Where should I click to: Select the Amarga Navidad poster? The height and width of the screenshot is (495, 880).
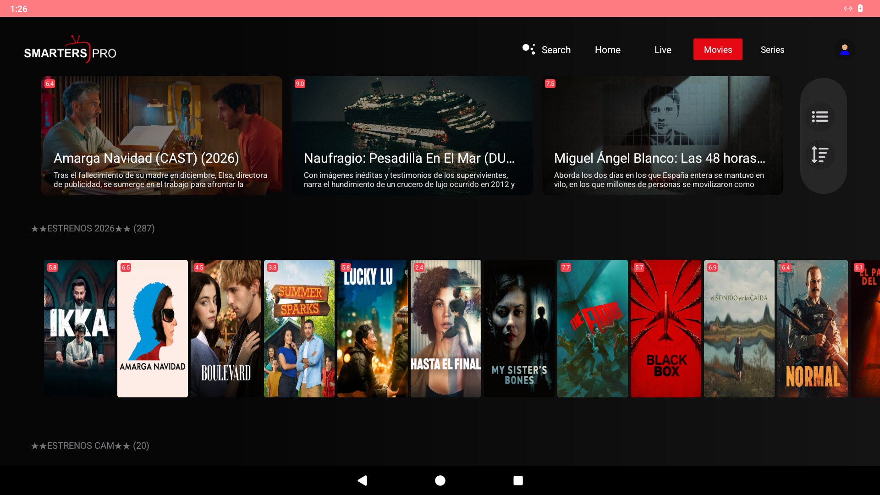pyautogui.click(x=153, y=329)
